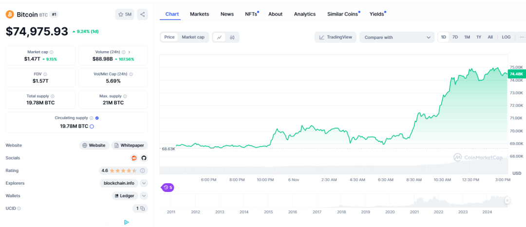The height and width of the screenshot is (227, 526).
Task: Expand the Explorers list chevron
Action: click(144, 183)
